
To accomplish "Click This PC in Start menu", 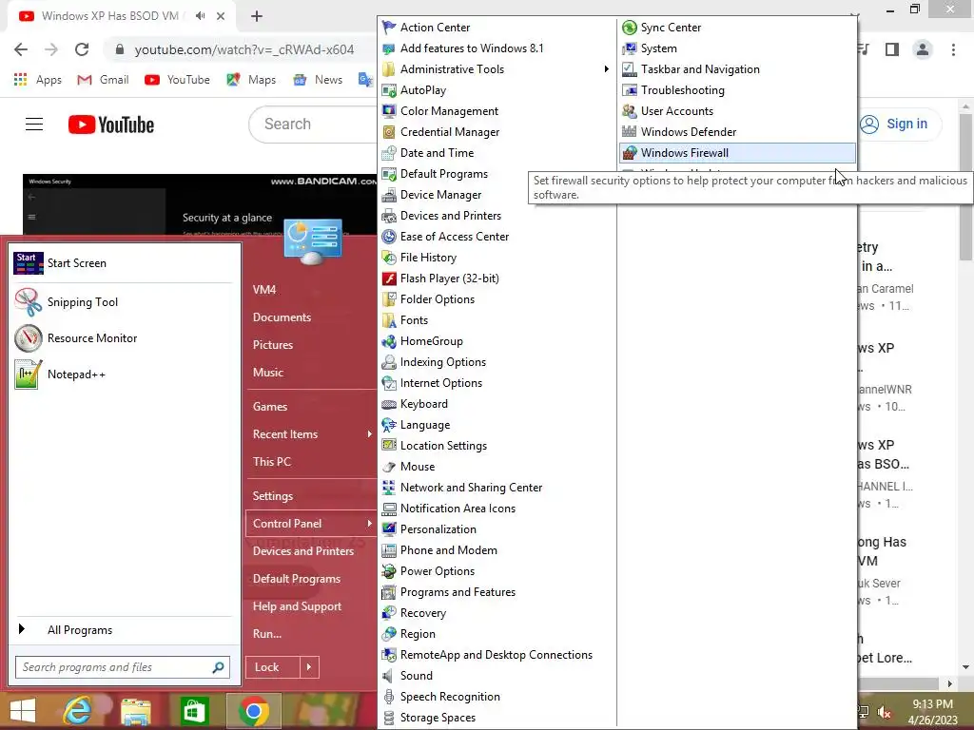I will click(x=272, y=462).
